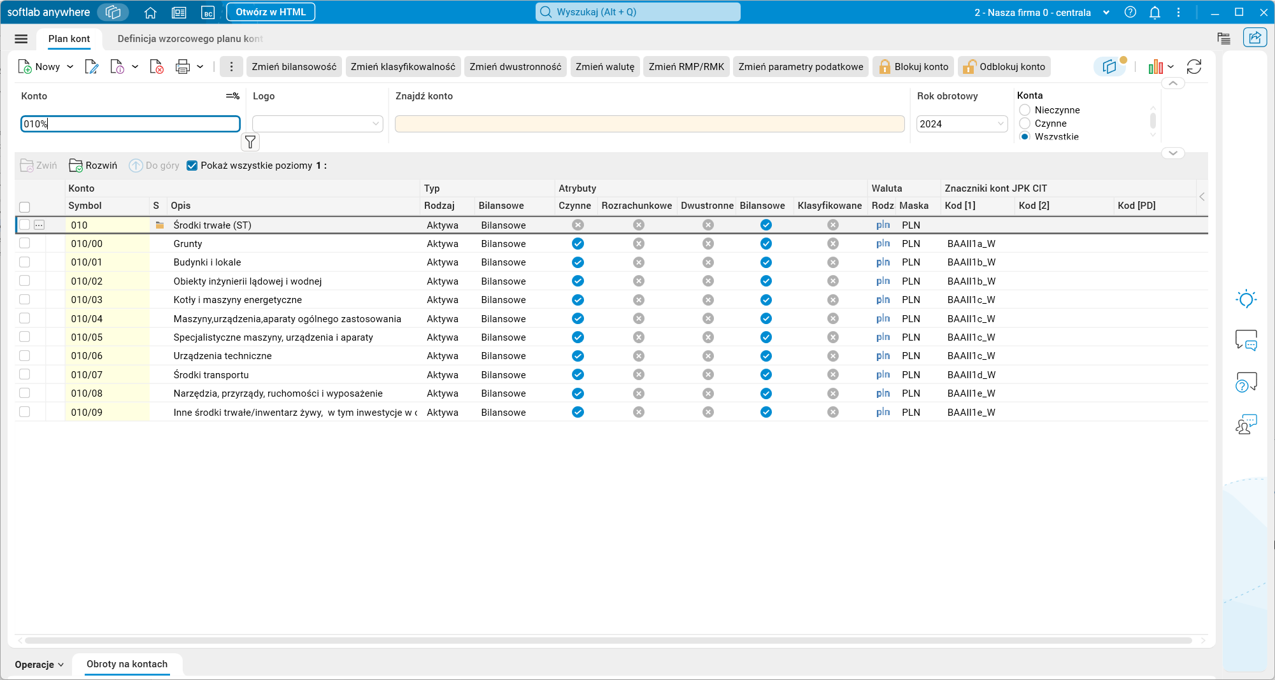This screenshot has height=680, width=1275.
Task: Click the lightbulb icon in right sidebar
Action: tap(1246, 299)
